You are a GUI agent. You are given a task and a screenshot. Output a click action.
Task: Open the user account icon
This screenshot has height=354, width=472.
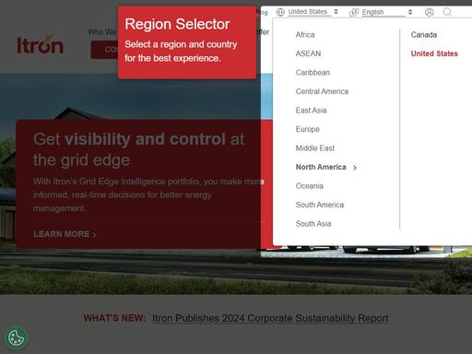430,12
